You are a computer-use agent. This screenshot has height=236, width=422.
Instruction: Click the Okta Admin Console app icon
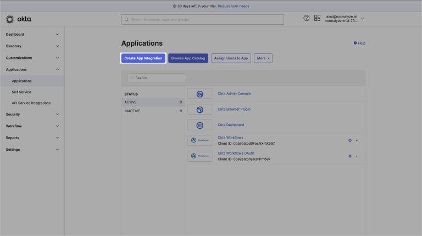tap(199, 94)
